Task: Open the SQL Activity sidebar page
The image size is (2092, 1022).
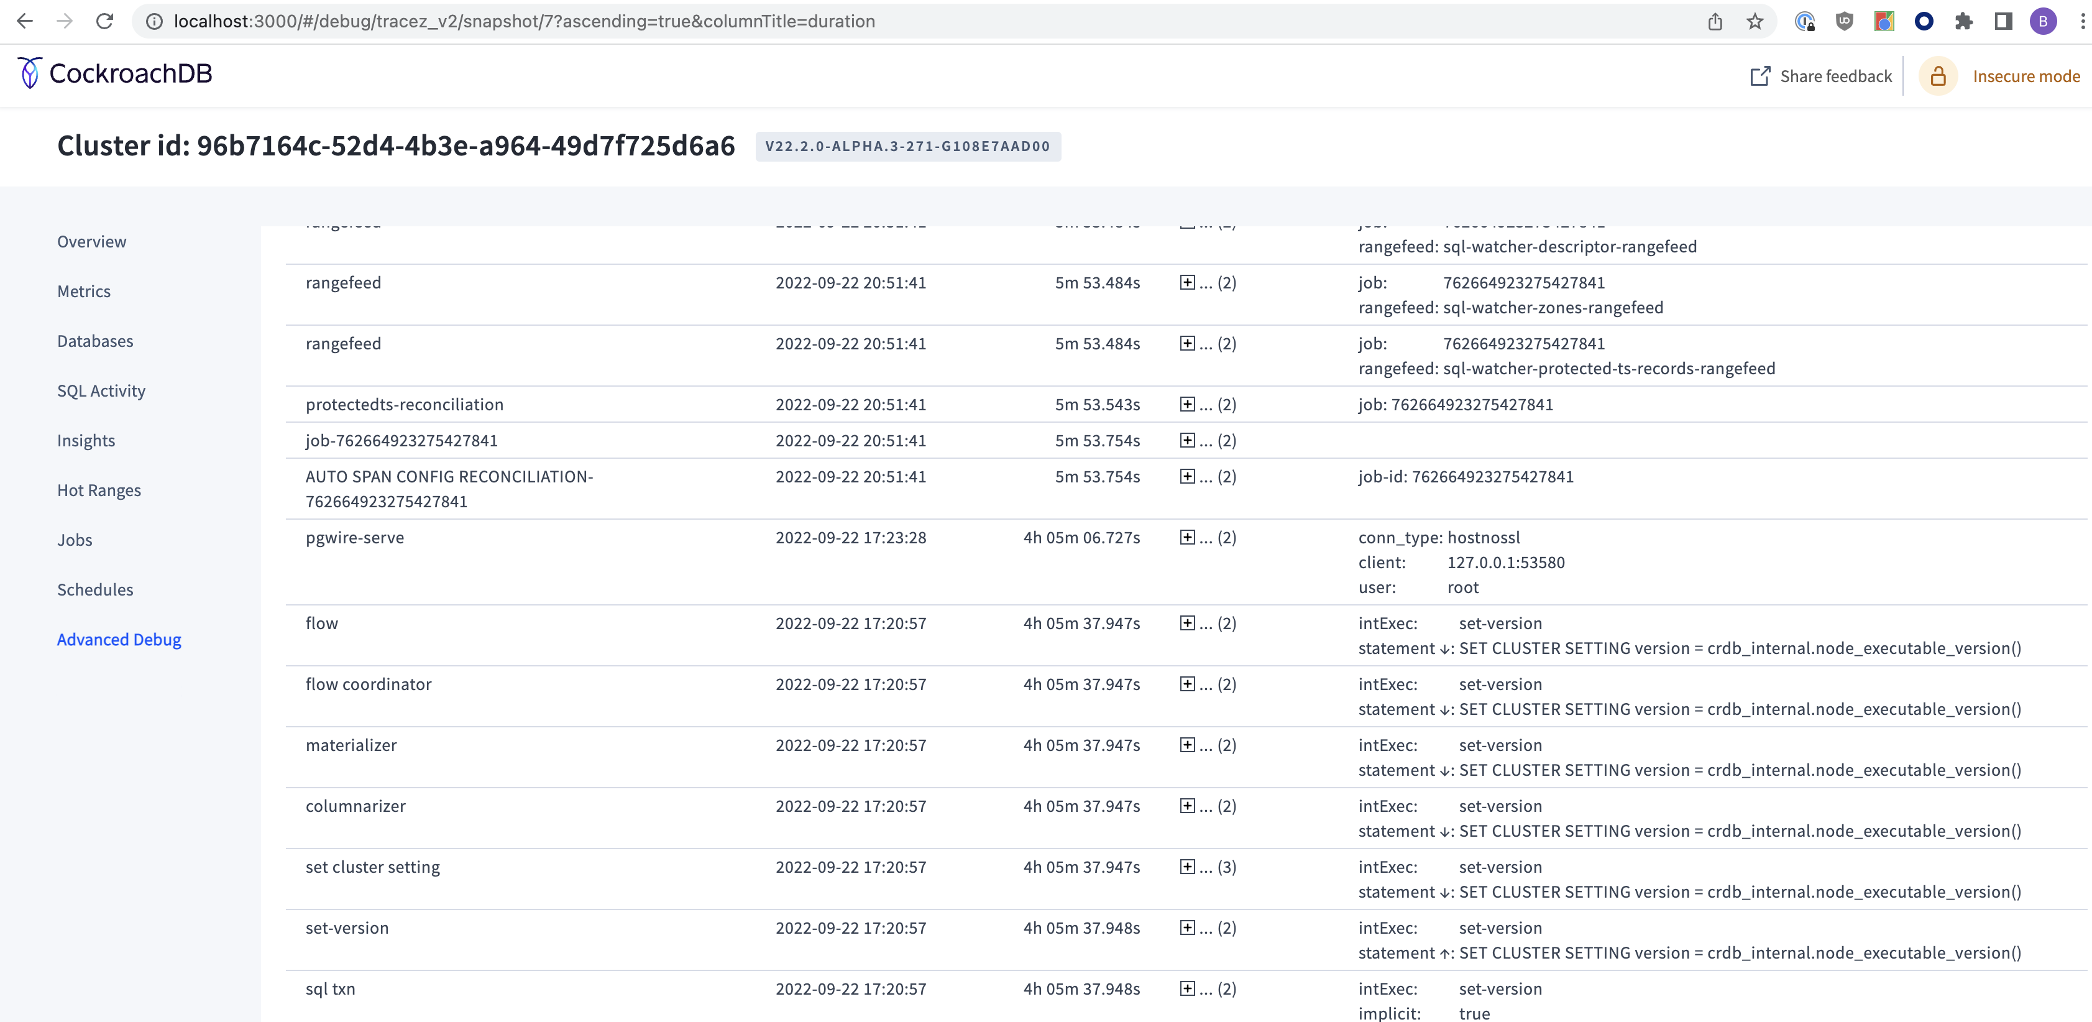Action: click(101, 391)
